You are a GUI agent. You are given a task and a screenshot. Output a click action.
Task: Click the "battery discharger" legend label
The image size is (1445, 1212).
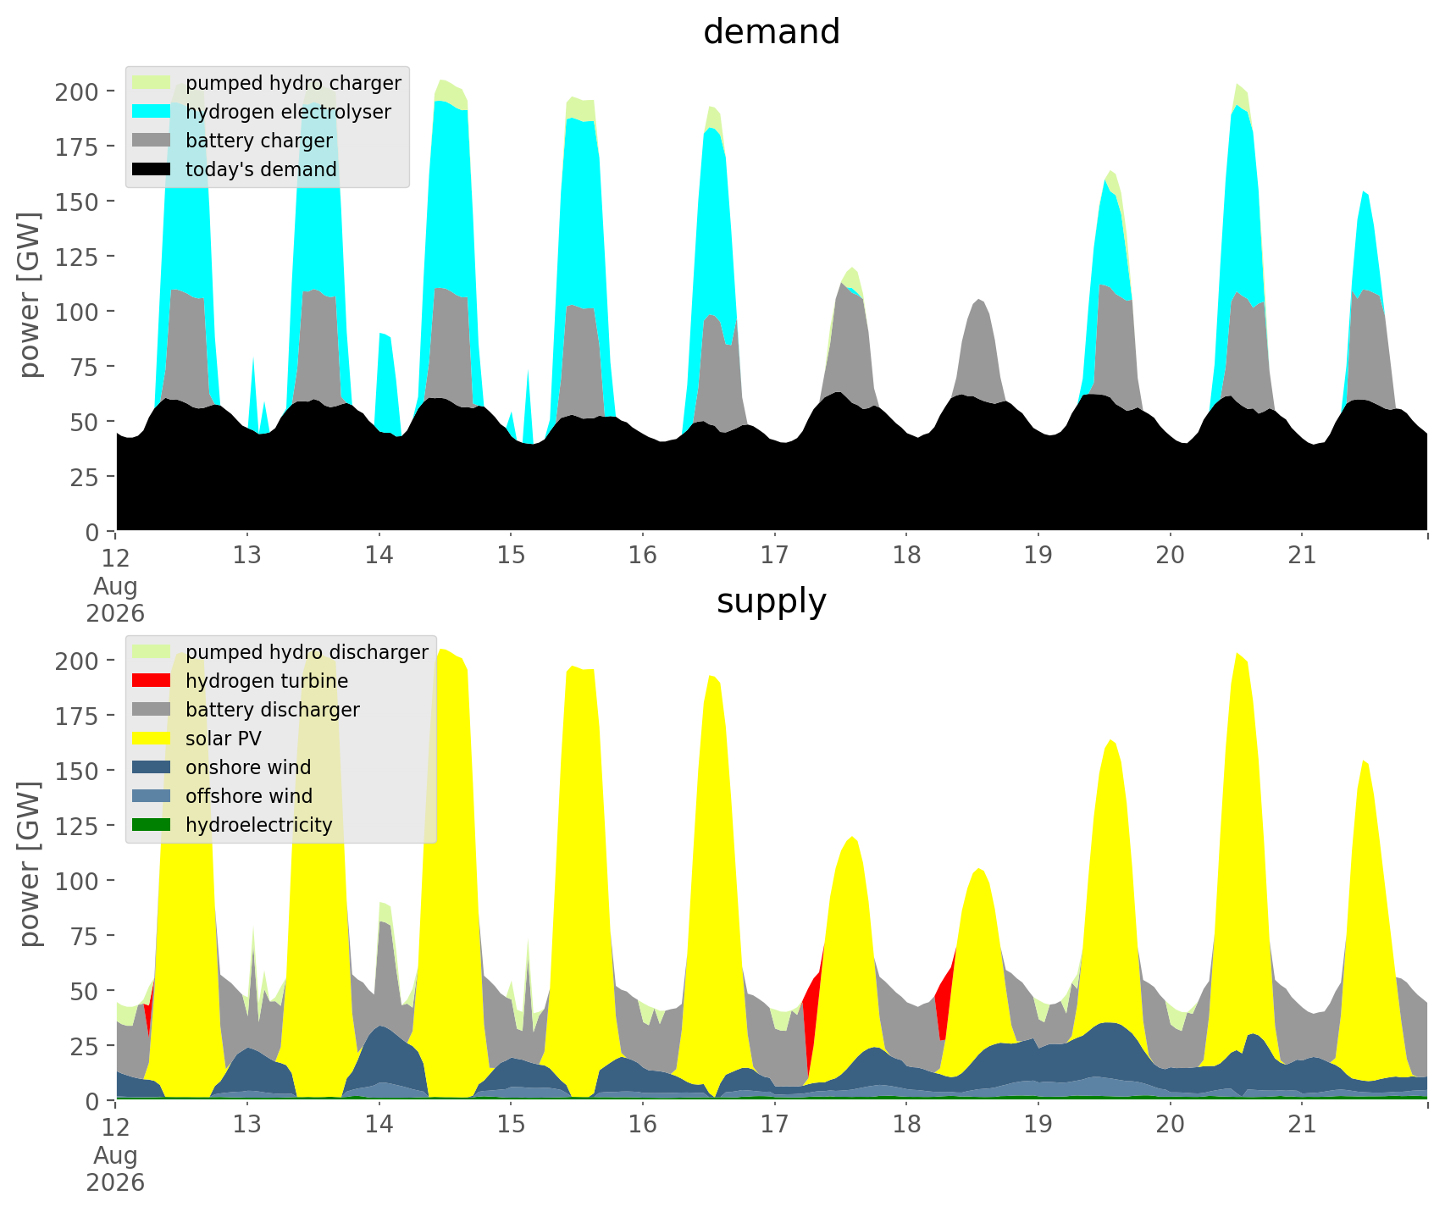[x=273, y=711]
